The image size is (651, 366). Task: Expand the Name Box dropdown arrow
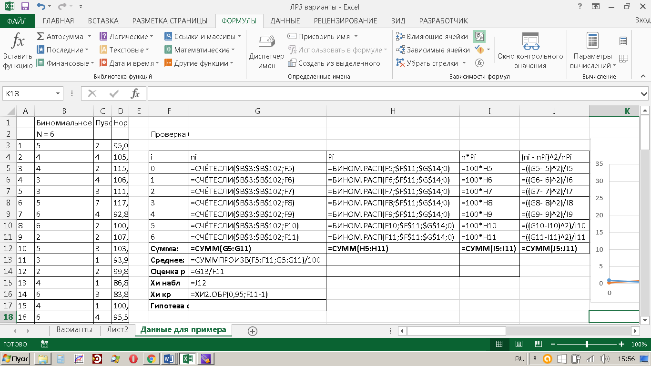pos(58,94)
